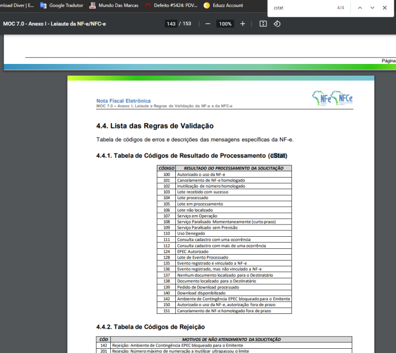Click row 'Autorizado o uso da NF-e'
Screen dimensions: 396x353
(224, 174)
